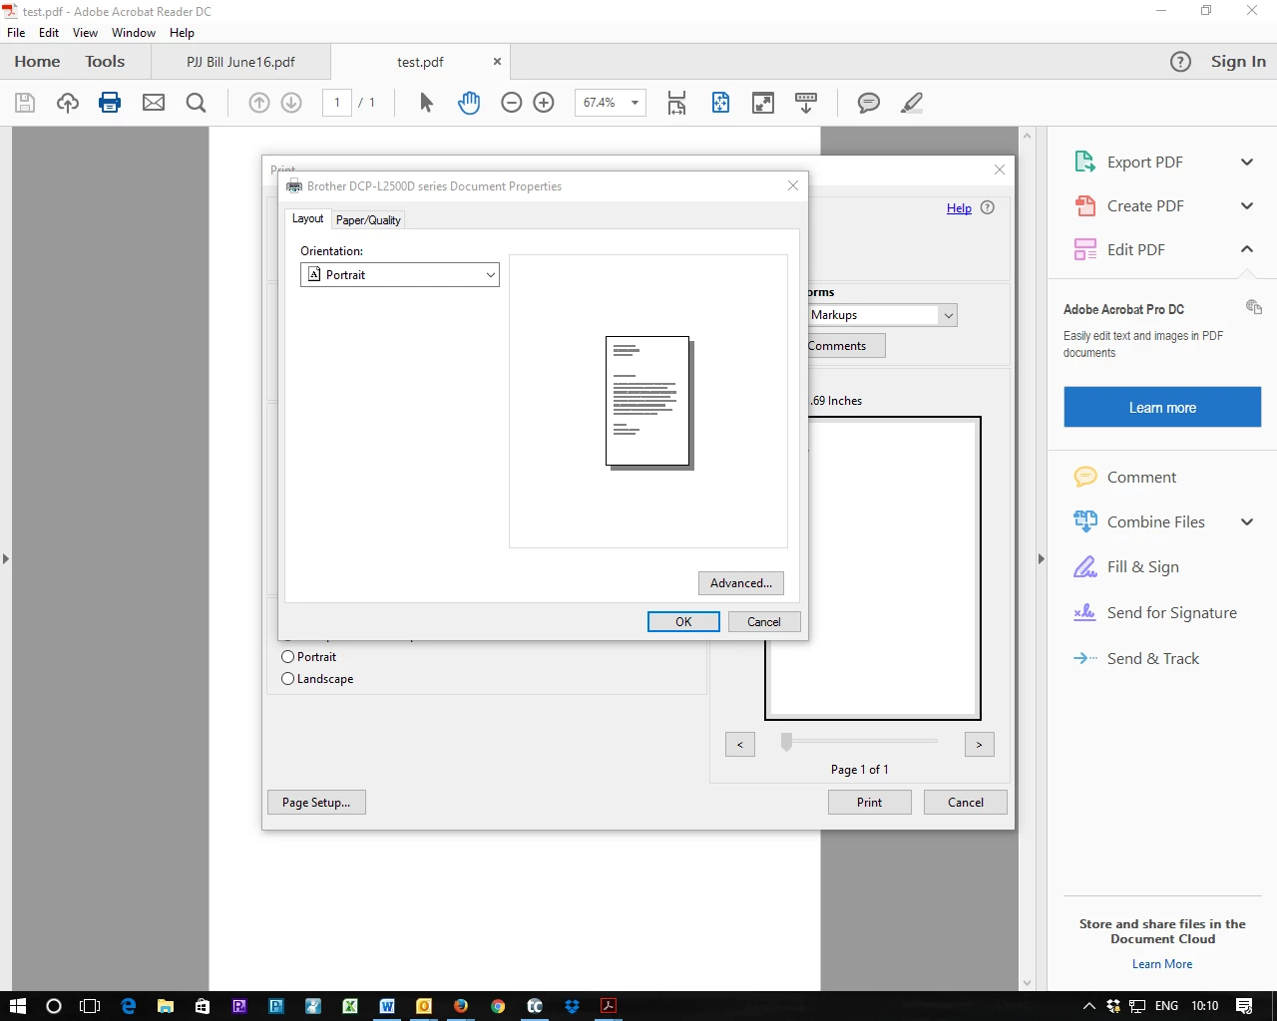Open the Window menu
The width and height of the screenshot is (1277, 1021).
(x=134, y=33)
